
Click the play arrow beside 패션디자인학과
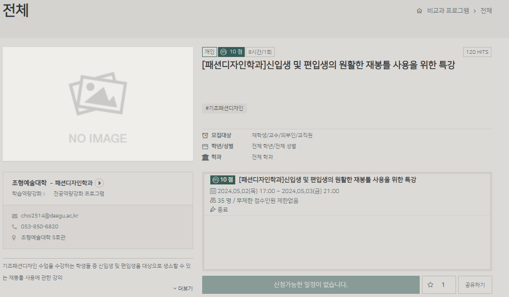100,183
